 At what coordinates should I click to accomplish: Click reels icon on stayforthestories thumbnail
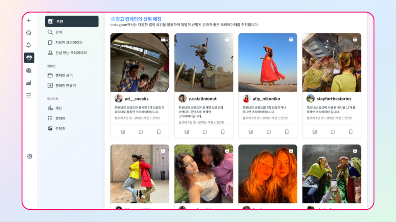tap(355, 39)
